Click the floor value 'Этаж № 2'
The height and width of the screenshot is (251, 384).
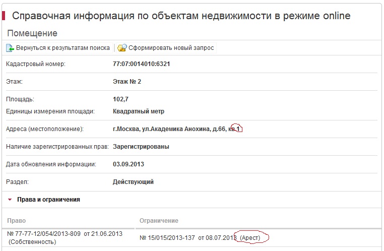pyautogui.click(x=127, y=81)
